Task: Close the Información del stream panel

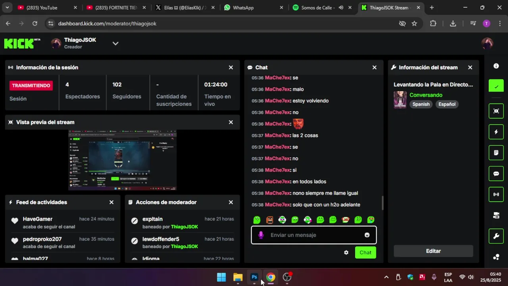Action: [470, 68]
